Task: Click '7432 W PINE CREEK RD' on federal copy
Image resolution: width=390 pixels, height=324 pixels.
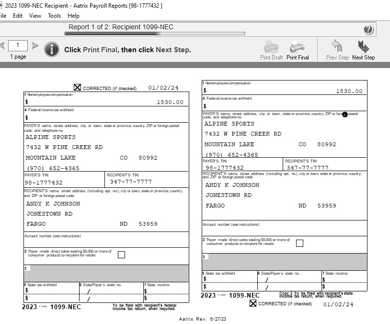Action: point(64,147)
